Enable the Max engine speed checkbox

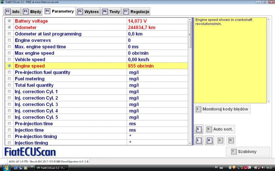pos(9,53)
